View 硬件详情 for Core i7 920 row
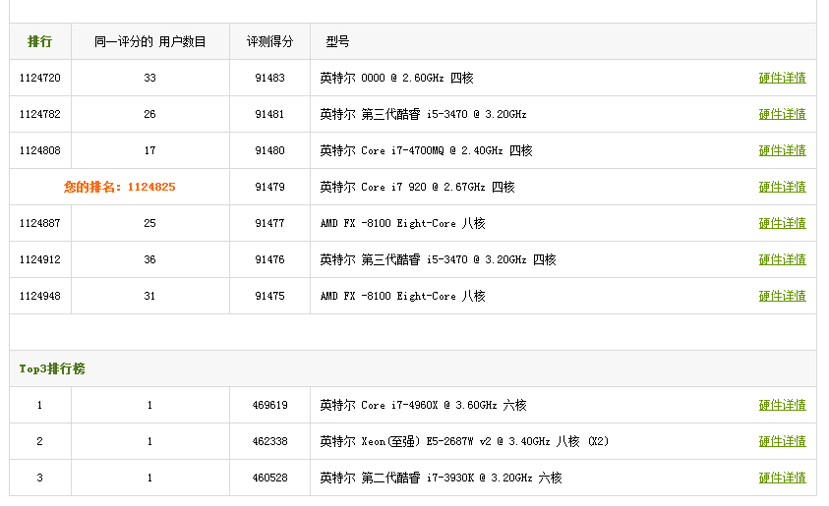Image resolution: width=829 pixels, height=507 pixels. (782, 187)
